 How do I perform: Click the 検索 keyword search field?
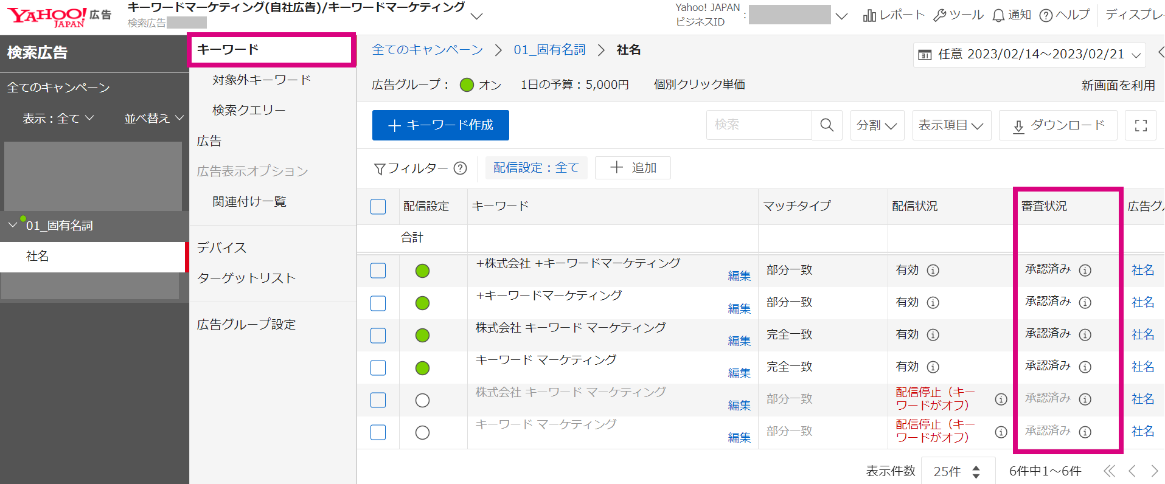(759, 125)
